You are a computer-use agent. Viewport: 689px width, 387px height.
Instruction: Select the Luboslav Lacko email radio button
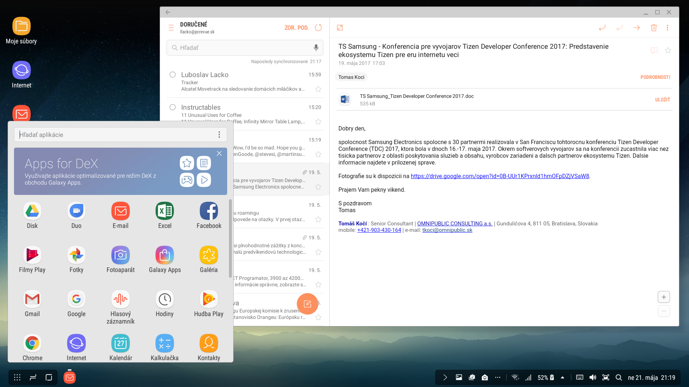[173, 75]
